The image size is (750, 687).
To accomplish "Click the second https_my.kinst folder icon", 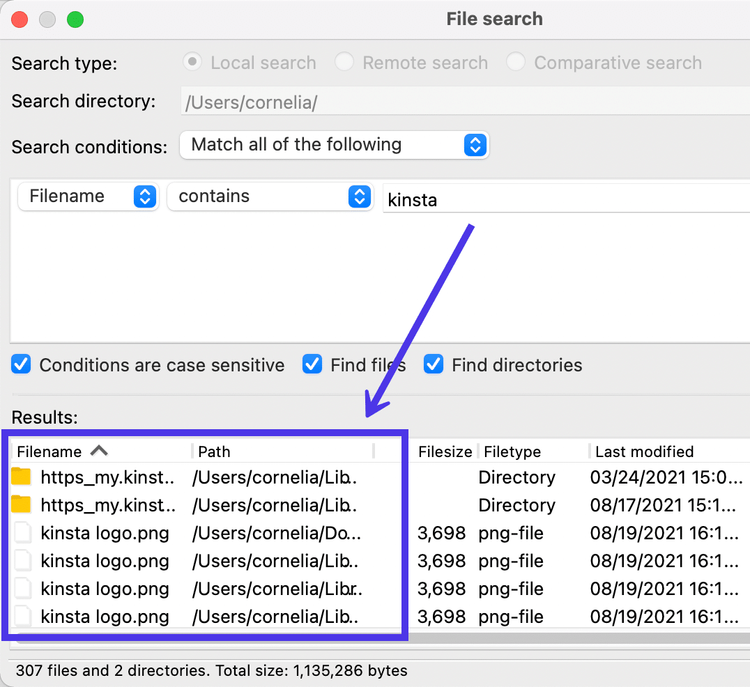I will pos(22,504).
